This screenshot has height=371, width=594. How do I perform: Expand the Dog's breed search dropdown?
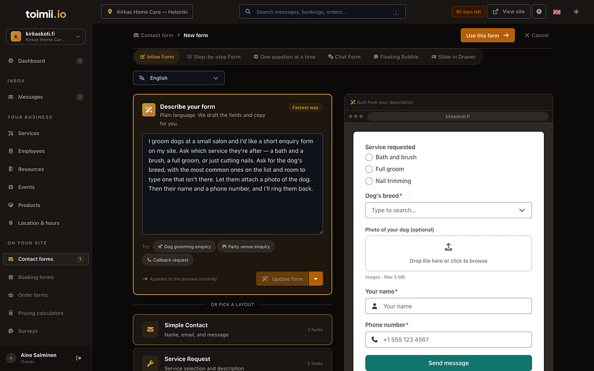coord(448,210)
